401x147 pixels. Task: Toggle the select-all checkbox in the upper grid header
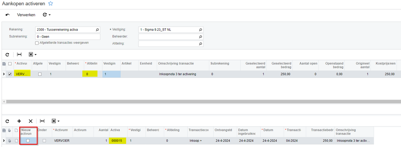click(x=10, y=64)
